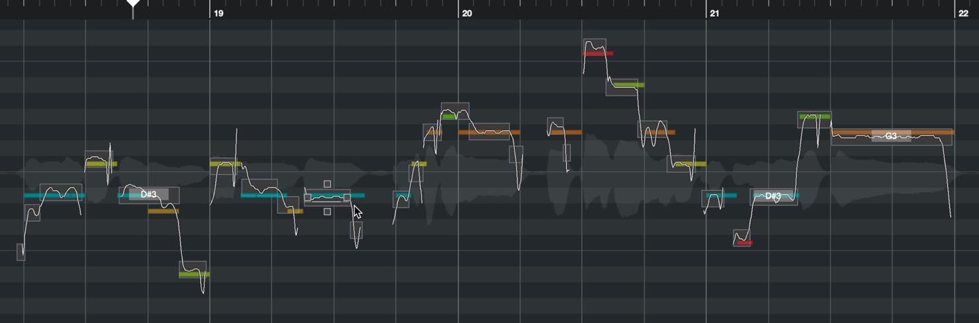Click bar 19 in the ruler
Screen dimensions: 979x323
click(219, 13)
